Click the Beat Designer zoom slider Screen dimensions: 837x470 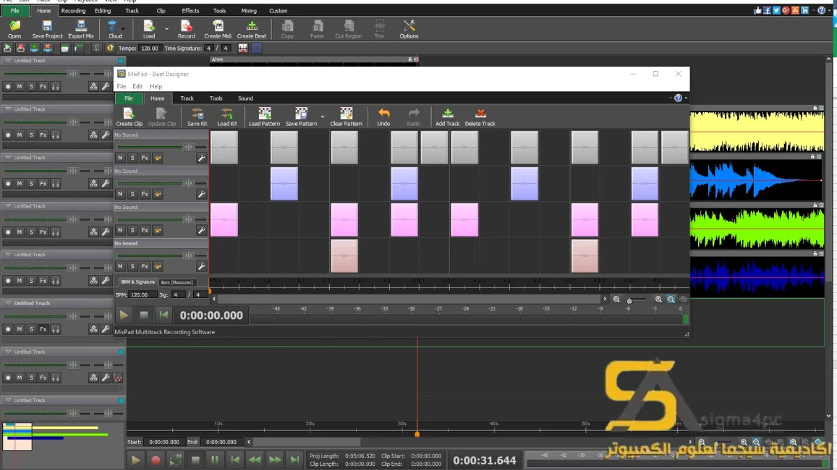[637, 299]
